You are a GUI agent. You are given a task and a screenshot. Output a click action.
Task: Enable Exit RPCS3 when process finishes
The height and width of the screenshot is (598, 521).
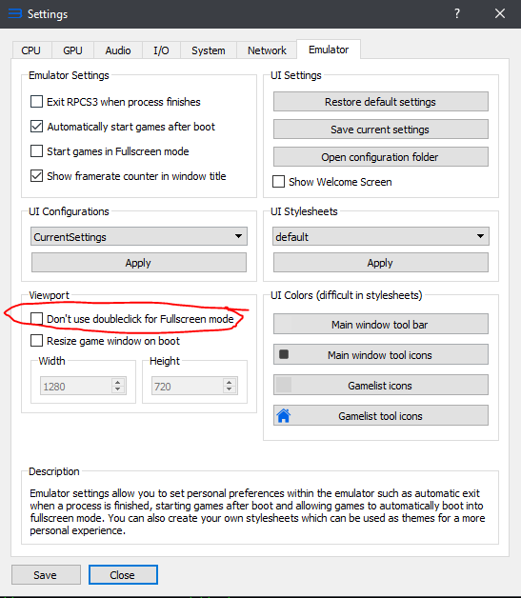click(36, 102)
